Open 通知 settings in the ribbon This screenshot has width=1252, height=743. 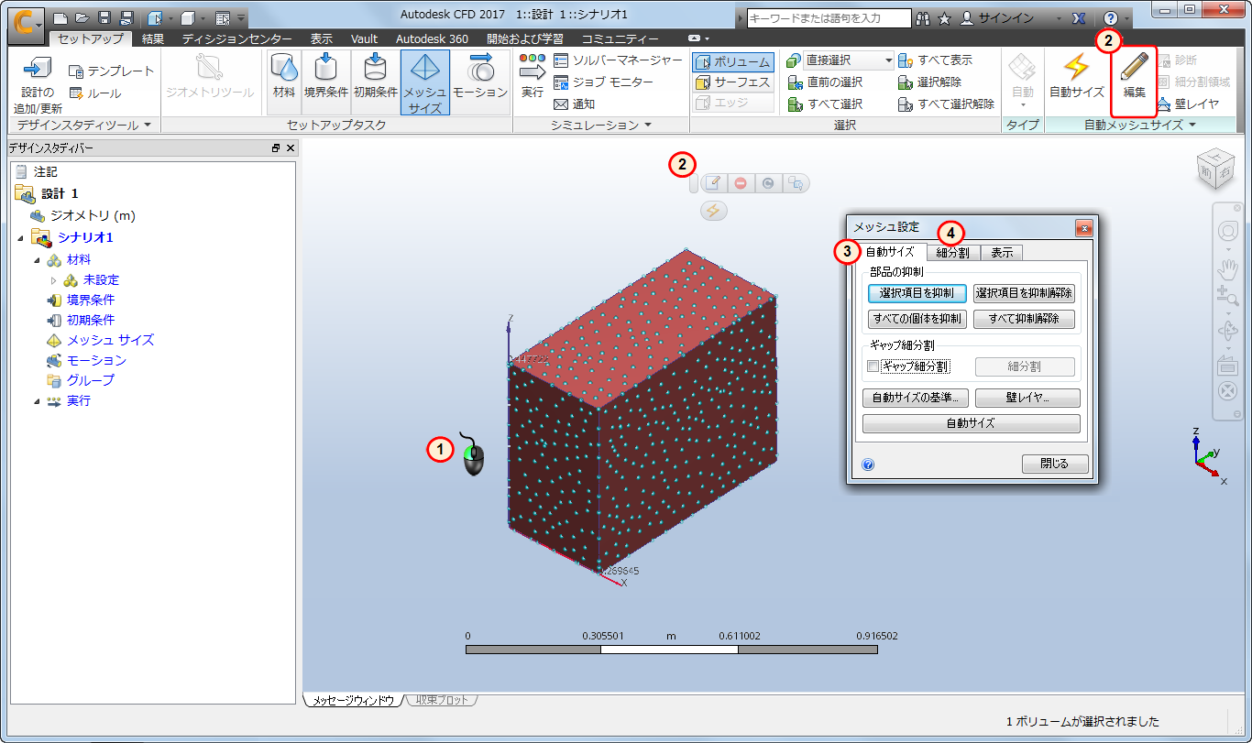pos(575,104)
